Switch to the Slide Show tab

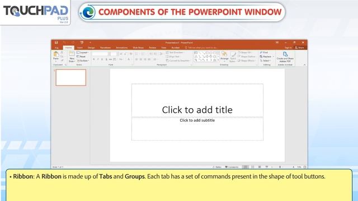[x=138, y=48]
